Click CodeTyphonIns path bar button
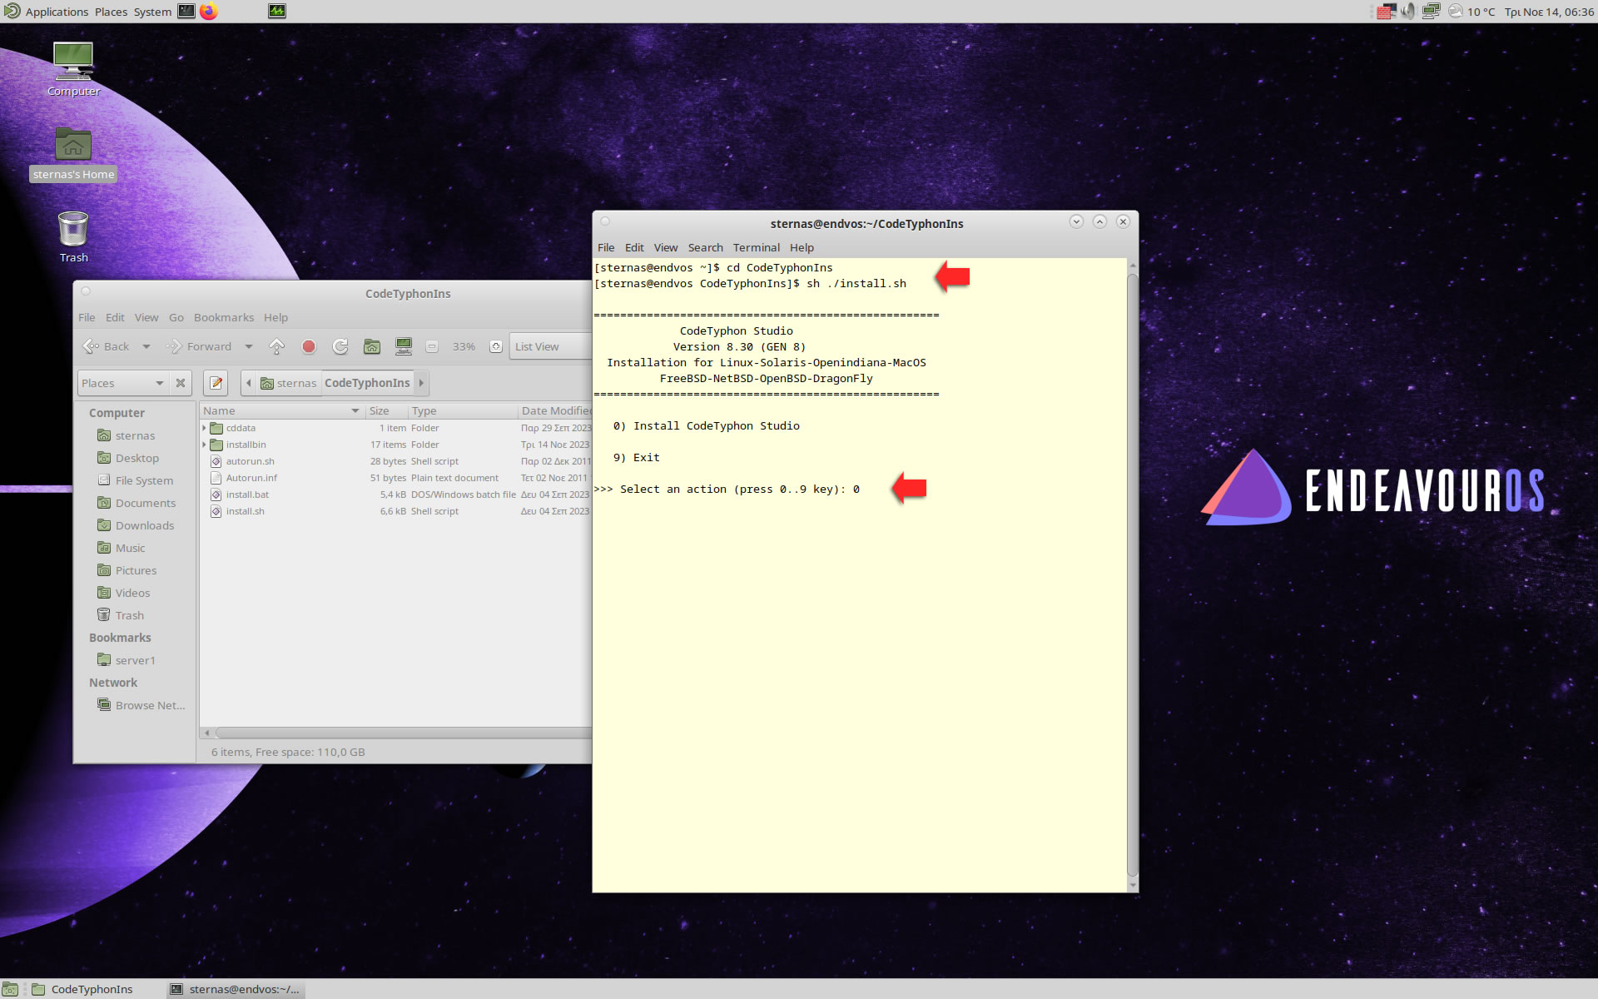This screenshot has height=999, width=1598. pyautogui.click(x=367, y=383)
